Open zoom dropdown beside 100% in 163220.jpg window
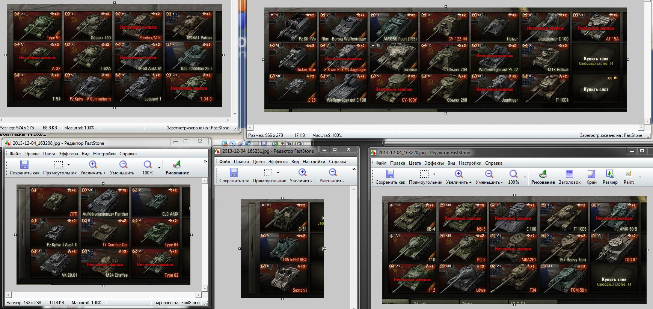 pyautogui.click(x=525, y=177)
